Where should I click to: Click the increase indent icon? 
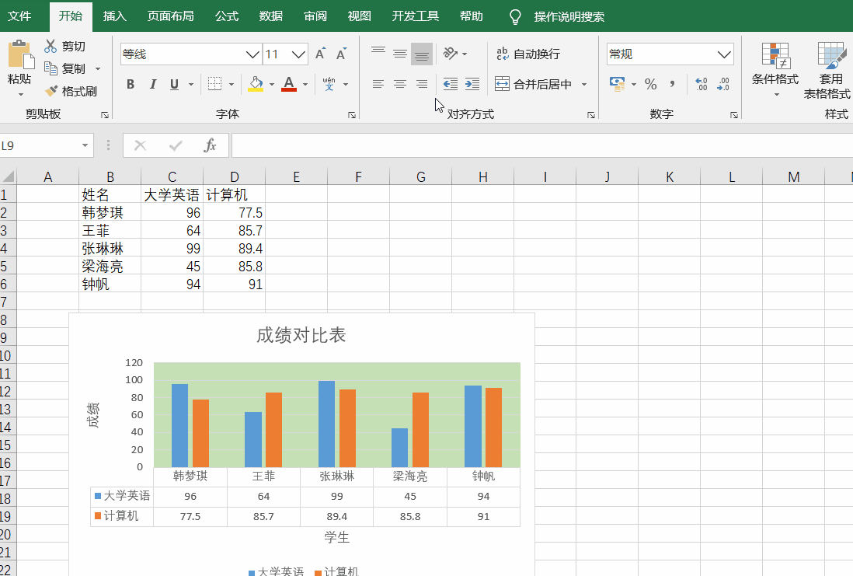(472, 84)
